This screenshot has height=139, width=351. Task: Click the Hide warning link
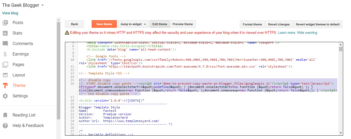[x=307, y=33]
